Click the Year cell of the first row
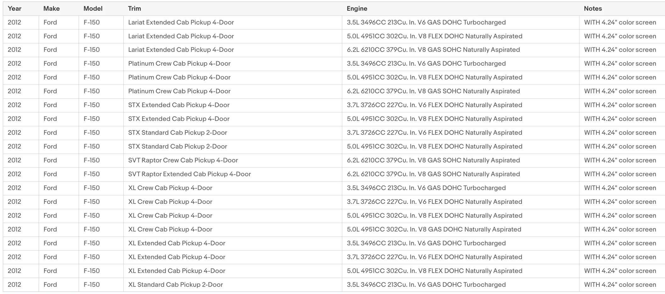The image size is (665, 294). 21,23
